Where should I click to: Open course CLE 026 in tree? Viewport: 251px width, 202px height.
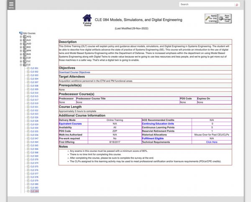[34, 118]
